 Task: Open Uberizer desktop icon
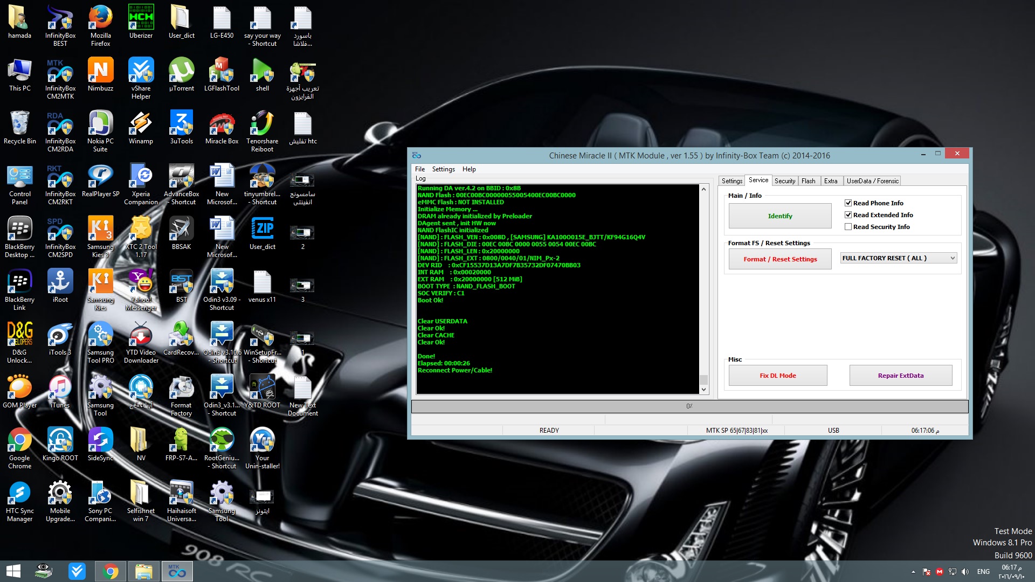[141, 22]
